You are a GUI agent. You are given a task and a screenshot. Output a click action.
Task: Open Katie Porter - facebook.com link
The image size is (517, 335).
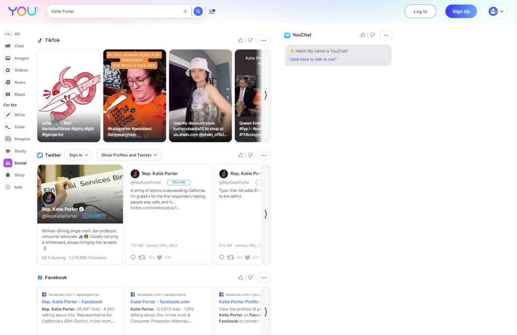click(x=160, y=302)
